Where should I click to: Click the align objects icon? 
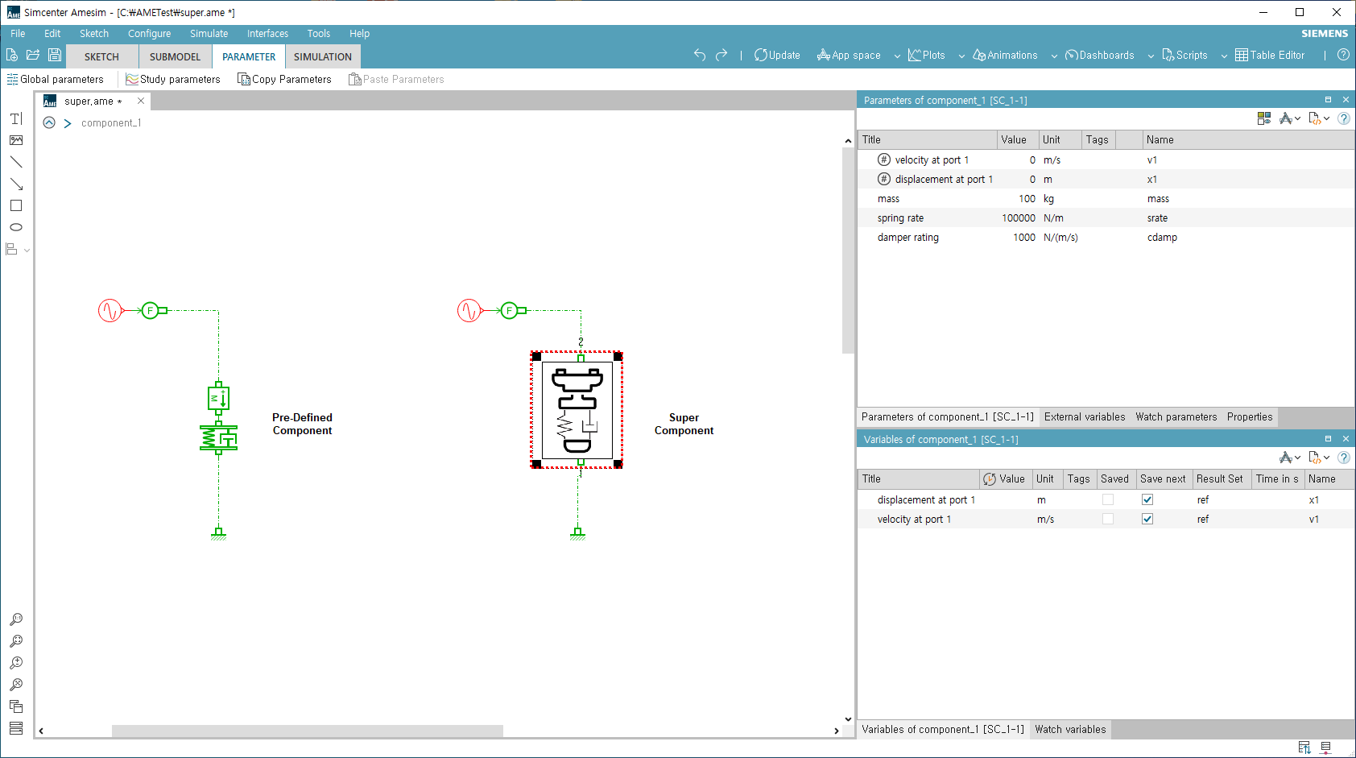tap(12, 250)
